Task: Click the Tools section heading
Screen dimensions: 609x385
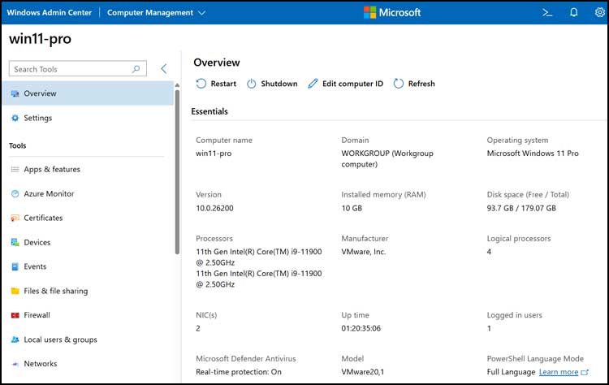Action: coord(18,145)
